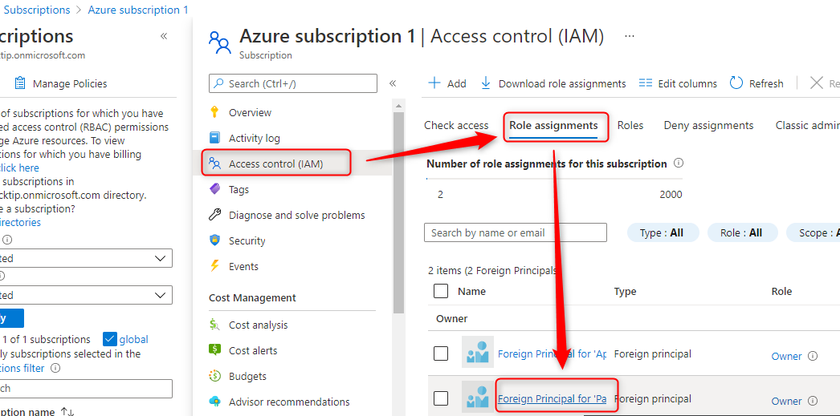Screen dimensions: 840x416
Task: Tick the select-all checkbox beside Name header
Action: [x=440, y=291]
